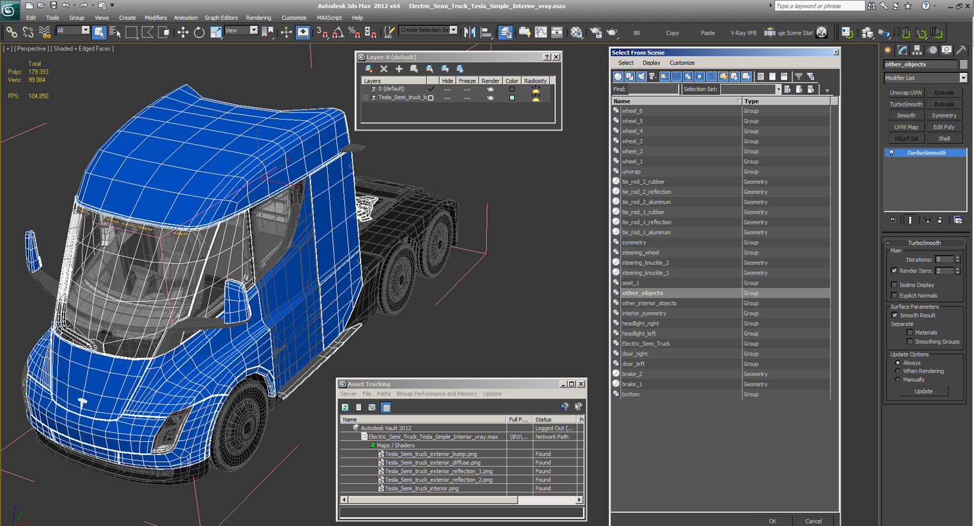
Task: Open the Modifiers menu
Action: tap(156, 18)
